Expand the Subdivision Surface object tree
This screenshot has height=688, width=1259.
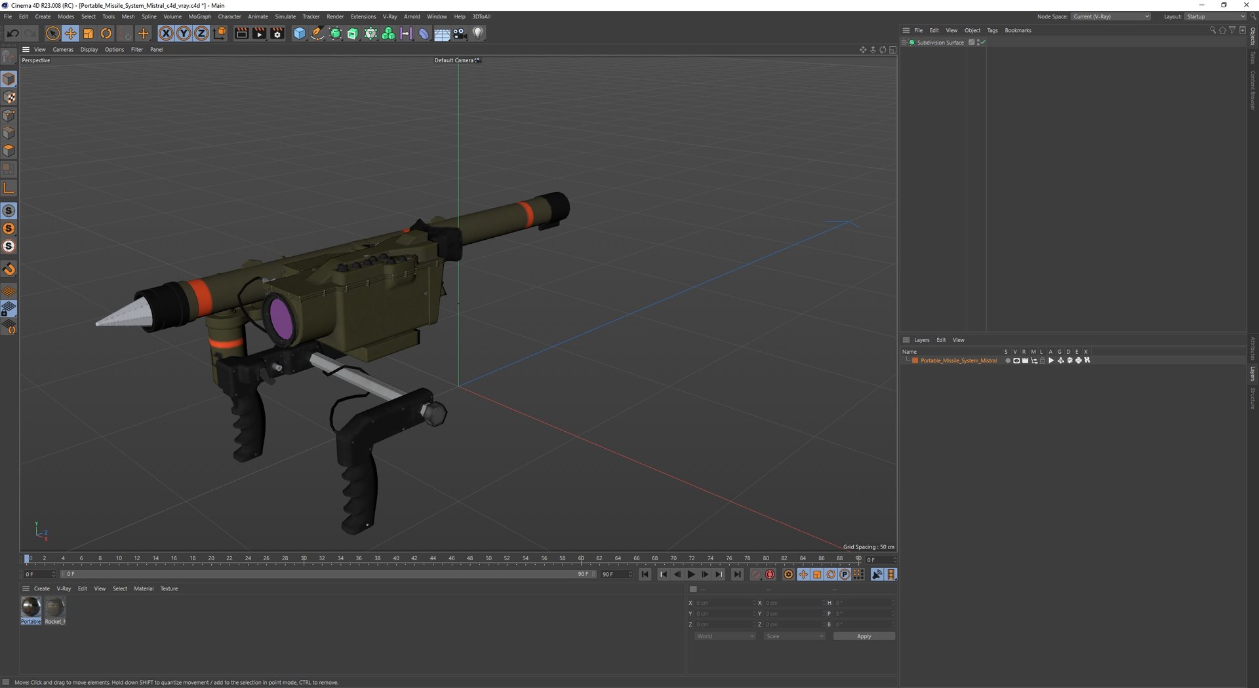(x=904, y=43)
